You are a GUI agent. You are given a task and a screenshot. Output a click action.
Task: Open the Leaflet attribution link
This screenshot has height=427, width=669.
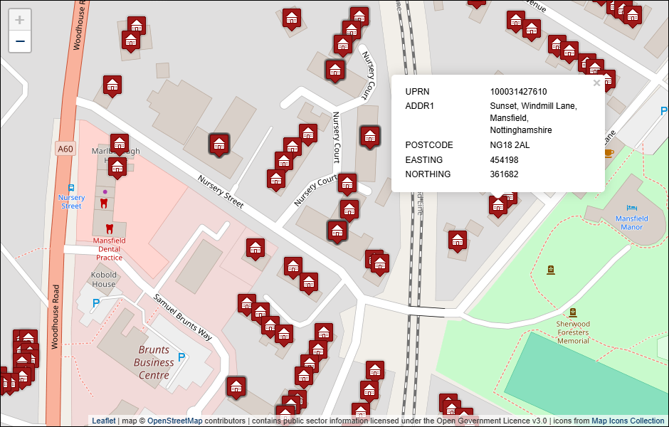coord(103,421)
